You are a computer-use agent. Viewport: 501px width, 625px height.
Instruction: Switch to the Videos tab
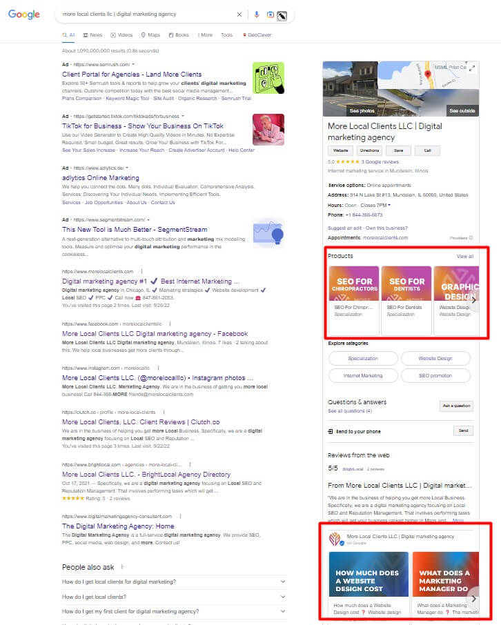coord(121,35)
